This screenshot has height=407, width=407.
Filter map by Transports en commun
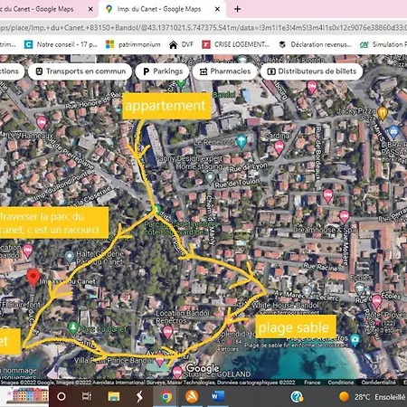80,71
